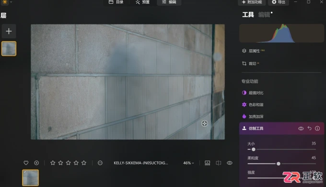Open the 46% zoom dropdown

coord(188,163)
